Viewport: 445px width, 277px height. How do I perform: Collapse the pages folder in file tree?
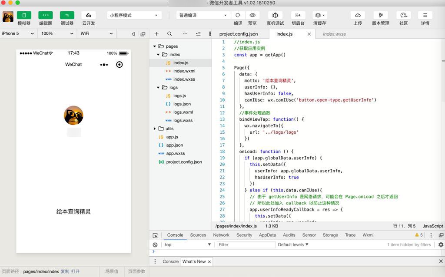tap(154, 46)
